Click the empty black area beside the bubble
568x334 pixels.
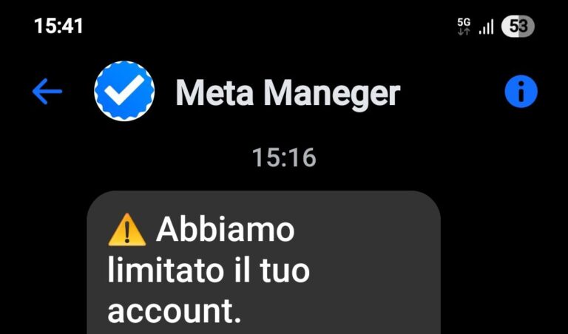click(x=504, y=262)
